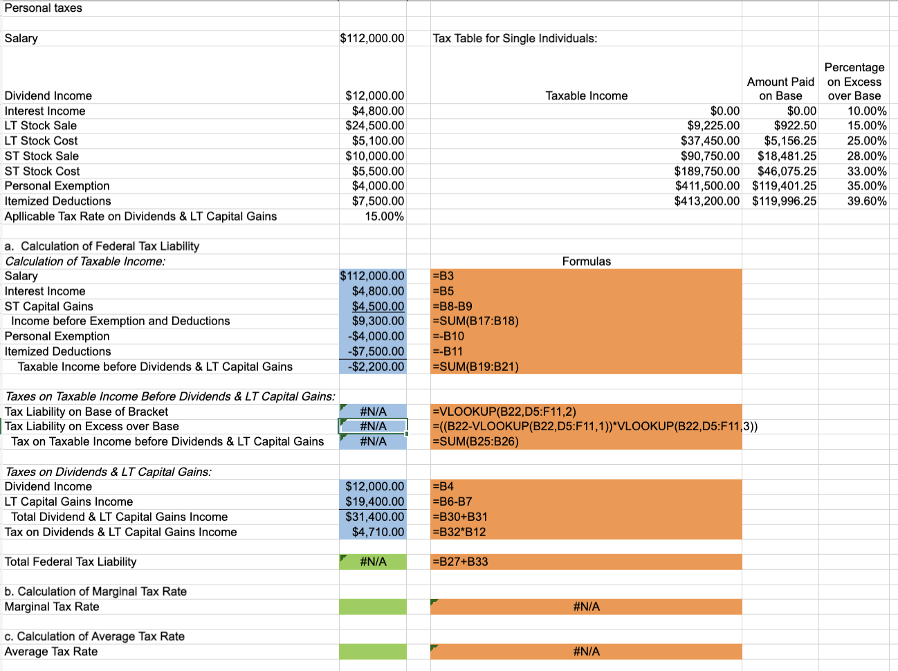The image size is (898, 671).
Task: Click the 28.00% percentage cell
Action: pyautogui.click(x=854, y=156)
